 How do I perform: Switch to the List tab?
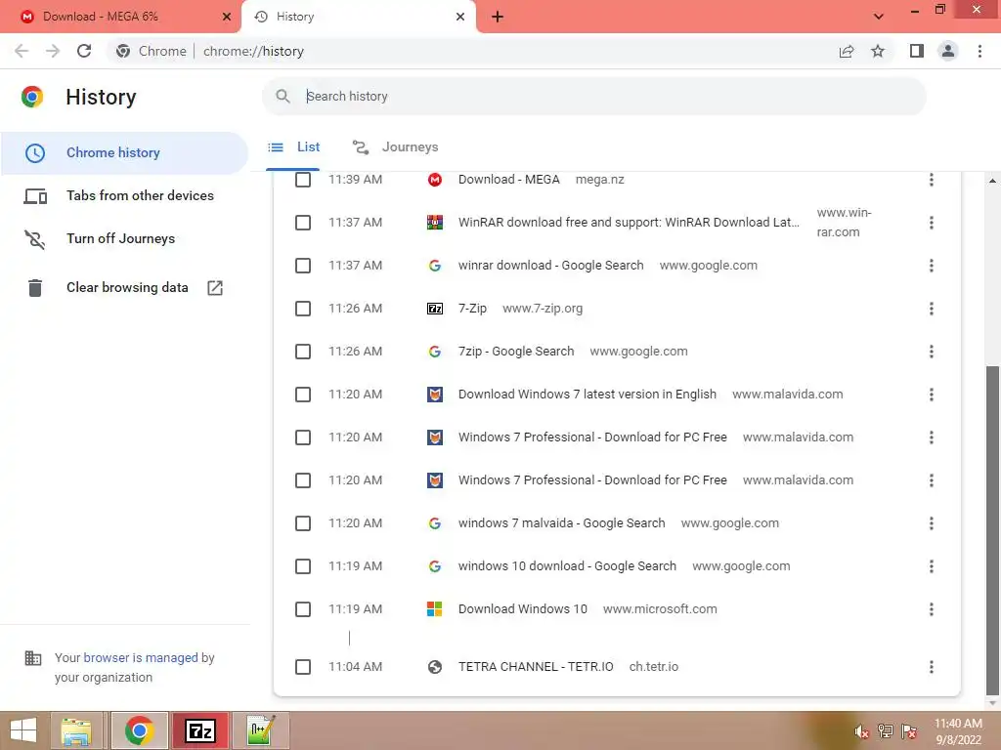click(293, 147)
